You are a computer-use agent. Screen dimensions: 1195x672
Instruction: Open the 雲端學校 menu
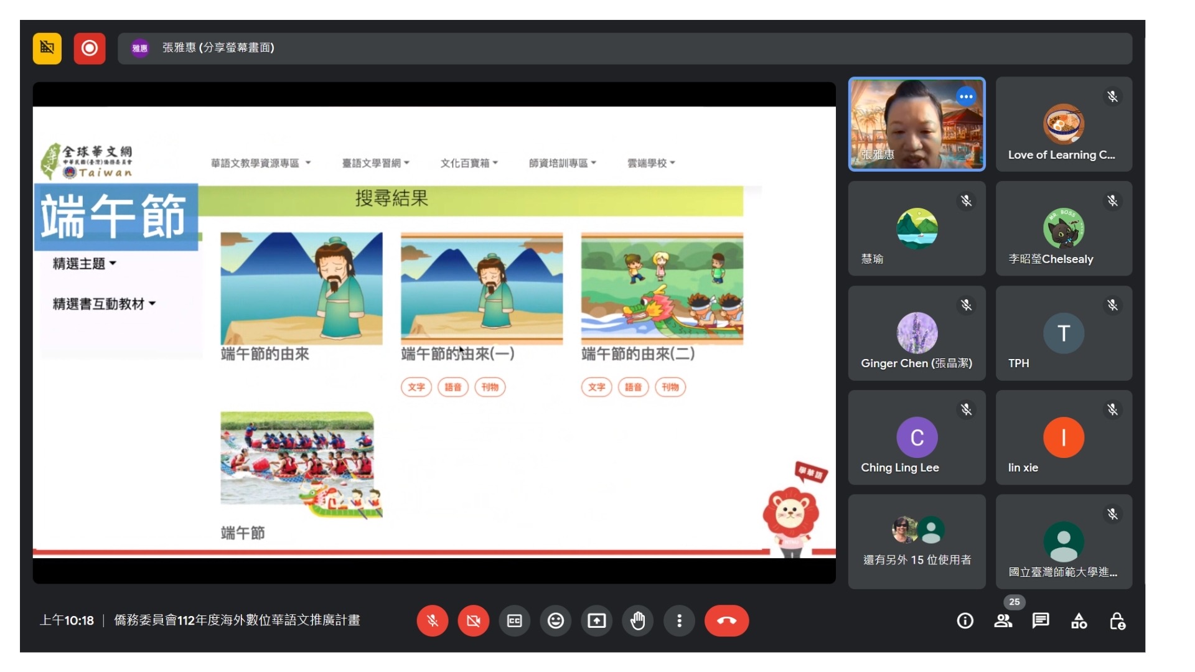click(x=650, y=163)
